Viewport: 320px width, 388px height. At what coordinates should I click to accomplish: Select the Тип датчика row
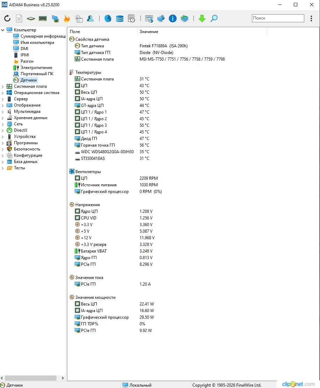click(x=132, y=46)
